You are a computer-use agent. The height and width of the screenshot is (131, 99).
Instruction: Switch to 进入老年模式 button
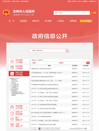[86, 21]
